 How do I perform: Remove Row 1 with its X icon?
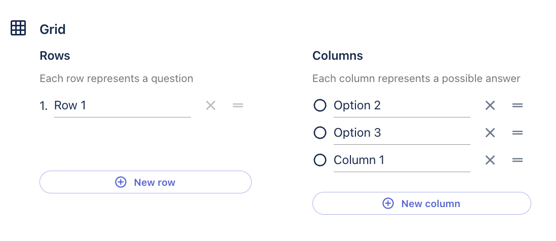coord(211,105)
